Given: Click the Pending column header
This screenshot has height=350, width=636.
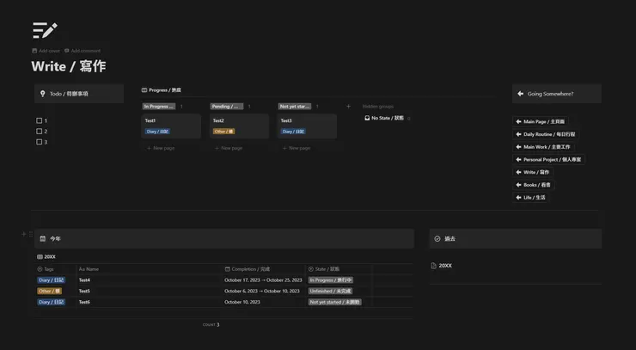Looking at the screenshot, I should pyautogui.click(x=227, y=107).
